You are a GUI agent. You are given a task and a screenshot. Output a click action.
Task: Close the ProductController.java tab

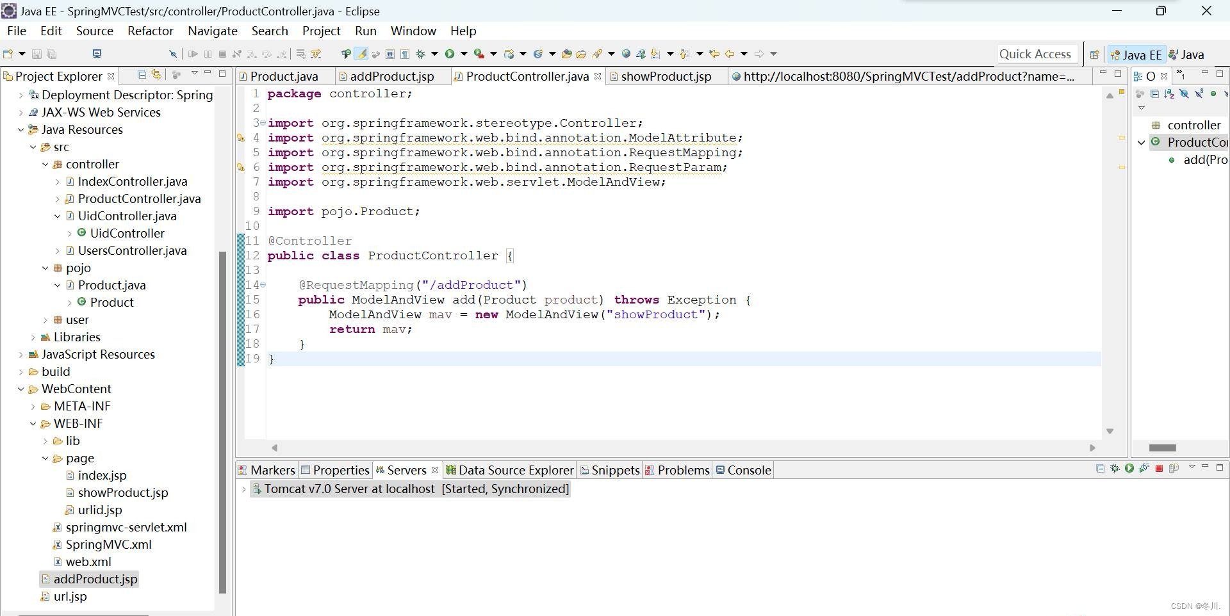[x=598, y=76]
